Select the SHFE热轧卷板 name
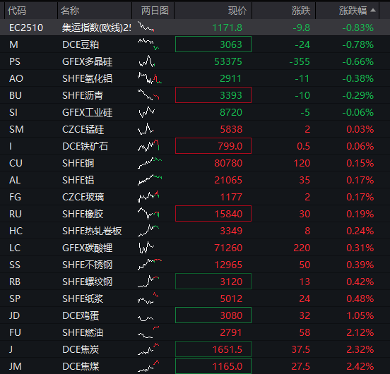This screenshot has height=374, width=390. click(92, 231)
